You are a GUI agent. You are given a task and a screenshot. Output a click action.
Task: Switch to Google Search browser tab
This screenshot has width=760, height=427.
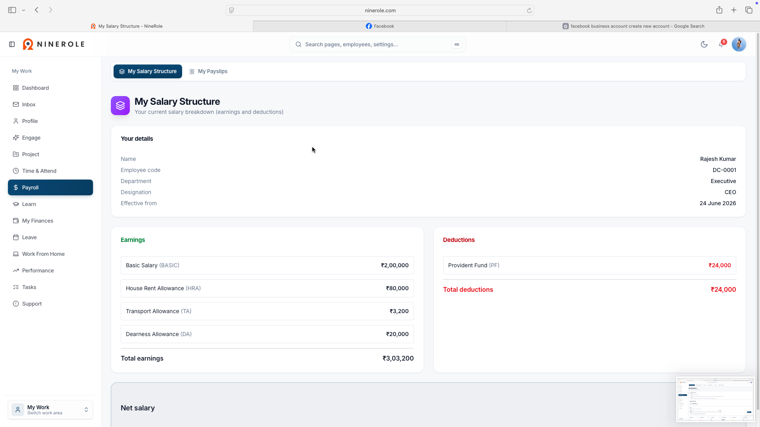point(633,26)
